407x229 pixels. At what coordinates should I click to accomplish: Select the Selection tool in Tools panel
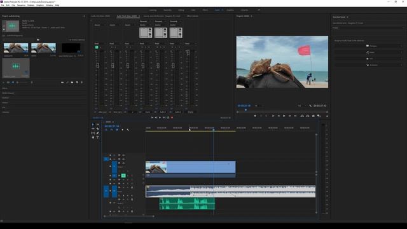(x=93, y=125)
